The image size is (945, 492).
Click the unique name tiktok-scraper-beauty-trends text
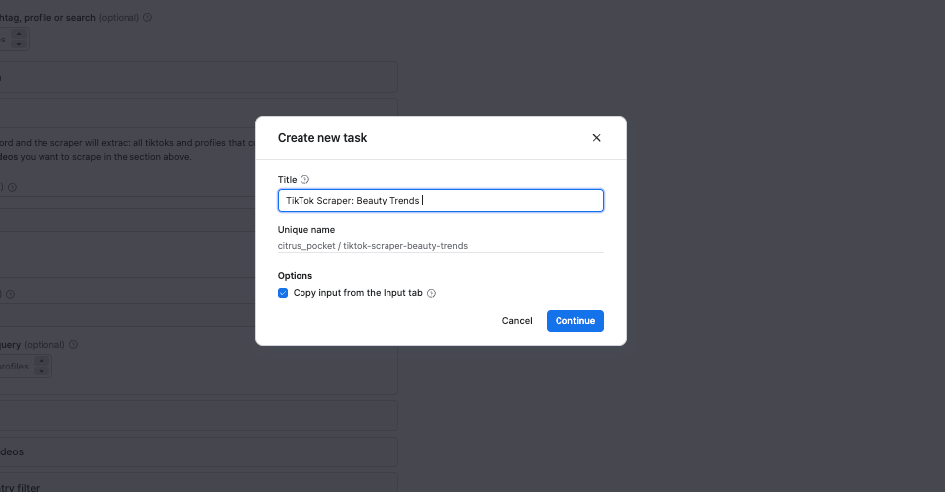[x=405, y=246]
